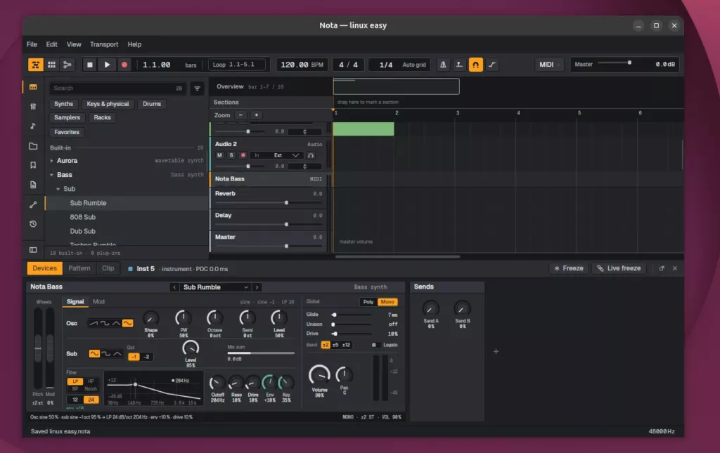The width and height of the screenshot is (720, 453).
Task: Switch to the Pattern tab
Action: tap(79, 268)
